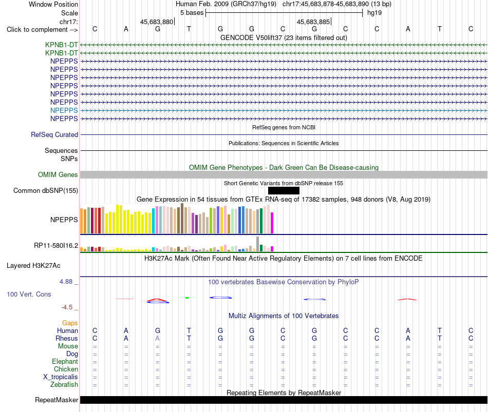488x412 pixels.
Task: Click the Sequences track label
Action: (x=61, y=150)
